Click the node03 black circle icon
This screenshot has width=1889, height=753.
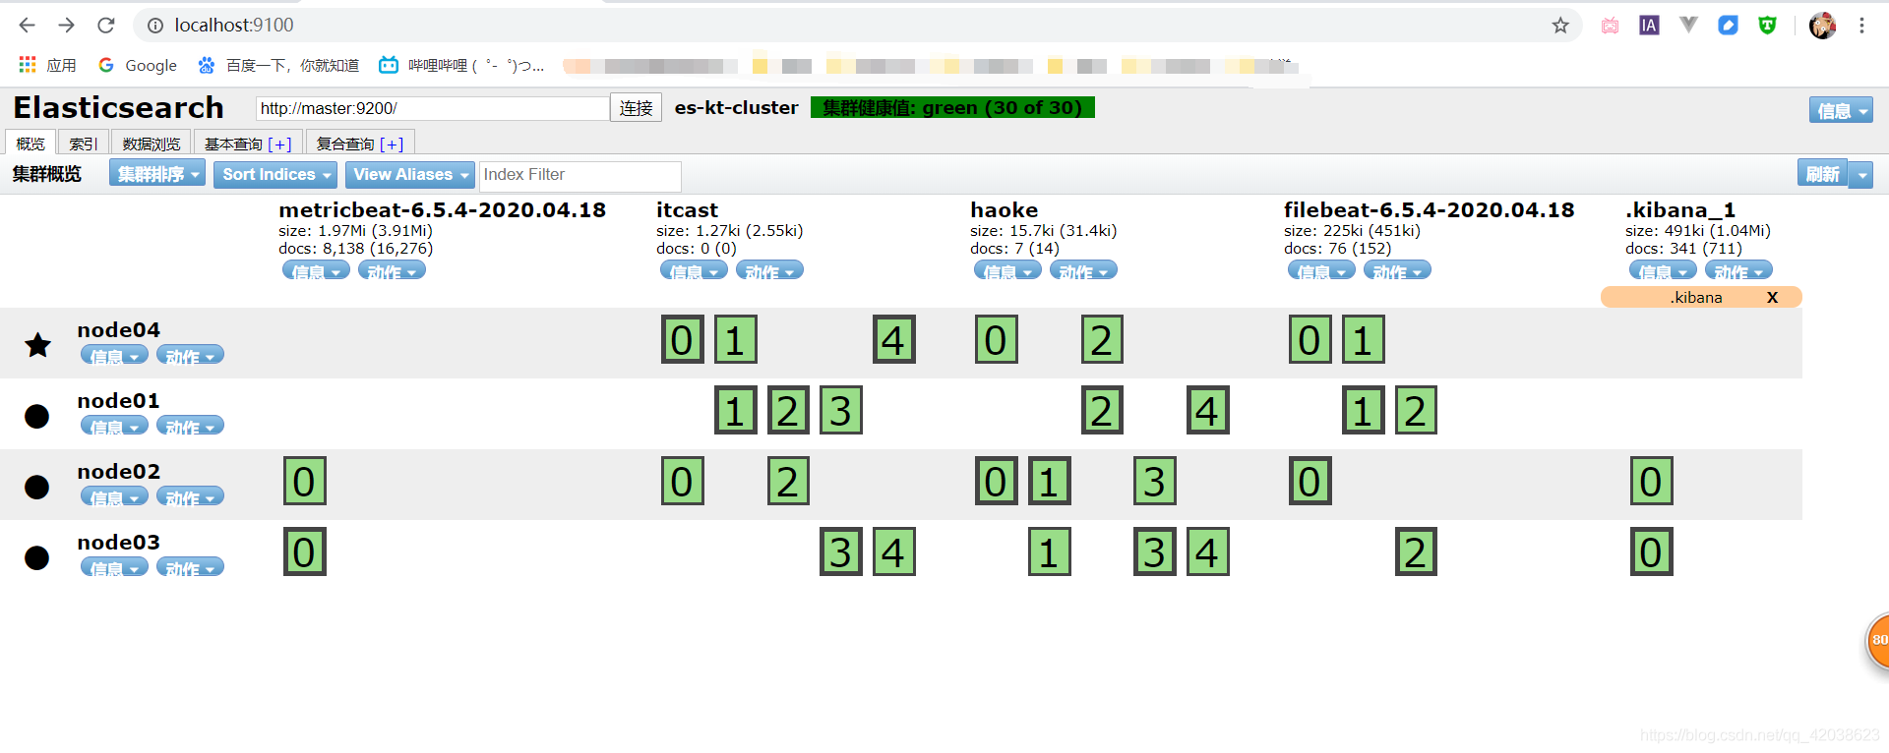click(37, 557)
